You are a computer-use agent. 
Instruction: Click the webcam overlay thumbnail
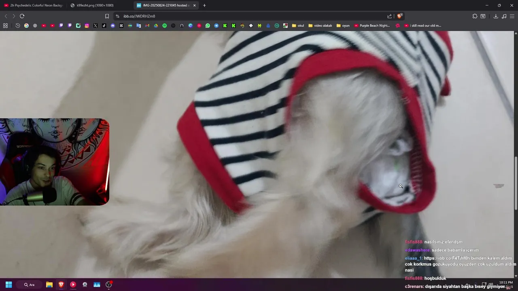(x=55, y=162)
